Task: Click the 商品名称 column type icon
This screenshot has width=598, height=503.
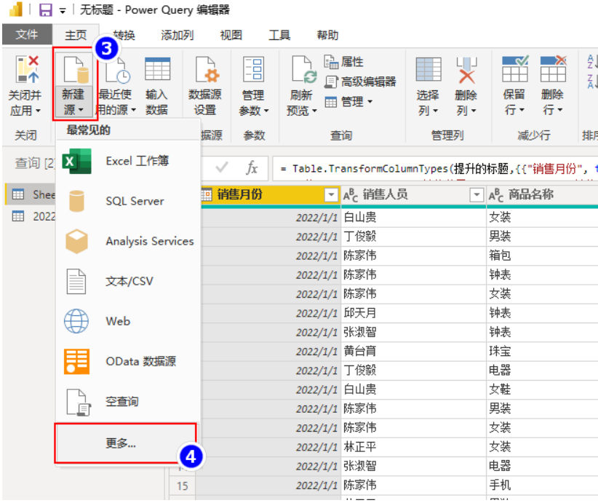Action: point(496,195)
